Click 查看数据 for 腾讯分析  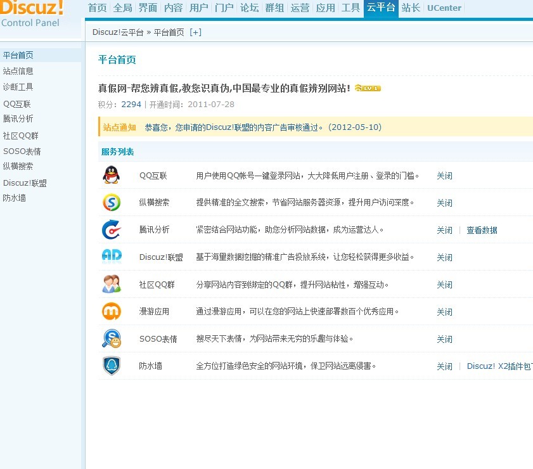click(482, 230)
